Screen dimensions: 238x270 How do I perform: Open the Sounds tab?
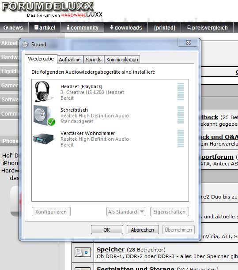point(94,60)
